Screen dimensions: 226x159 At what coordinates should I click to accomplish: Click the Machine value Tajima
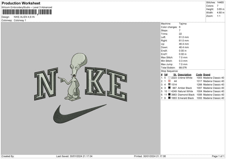point(183,24)
